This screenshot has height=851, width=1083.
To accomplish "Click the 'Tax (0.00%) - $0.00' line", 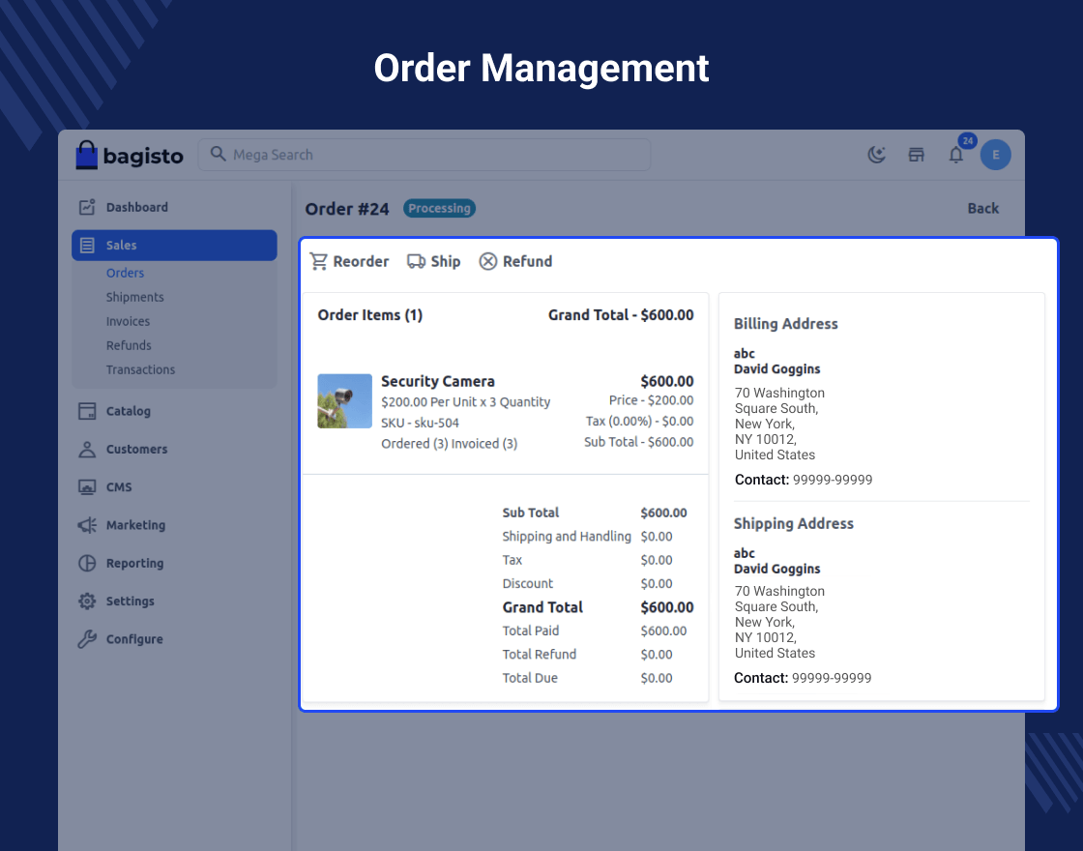I will point(639,422).
